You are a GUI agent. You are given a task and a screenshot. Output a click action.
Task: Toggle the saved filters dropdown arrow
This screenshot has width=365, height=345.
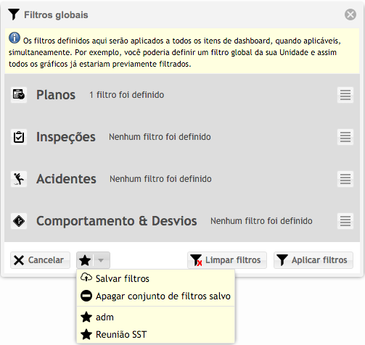[102, 260]
